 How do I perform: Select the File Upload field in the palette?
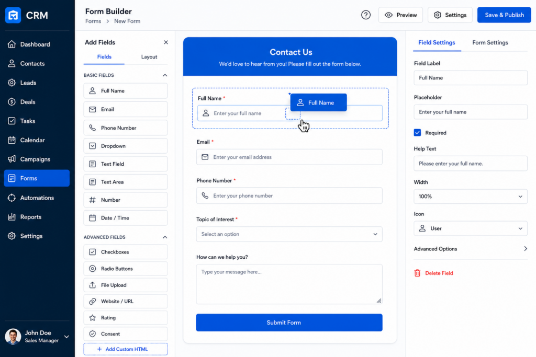coord(126,285)
